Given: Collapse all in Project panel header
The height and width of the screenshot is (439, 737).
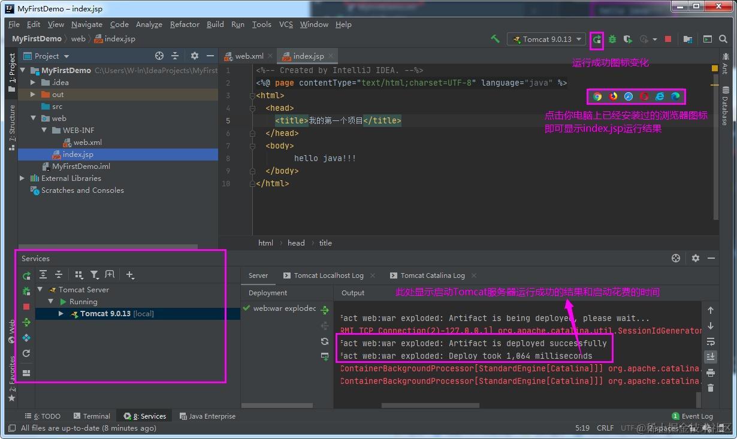Looking at the screenshot, I should (x=175, y=56).
